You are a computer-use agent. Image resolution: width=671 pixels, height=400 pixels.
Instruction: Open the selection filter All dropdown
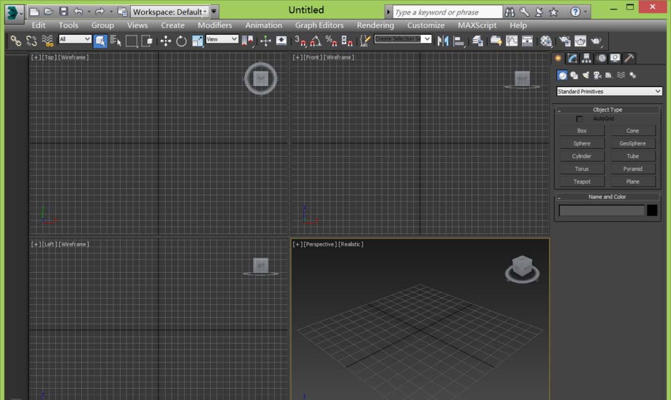75,39
